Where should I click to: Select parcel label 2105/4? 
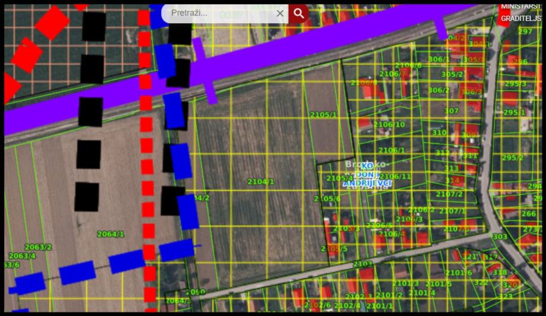(x=340, y=178)
